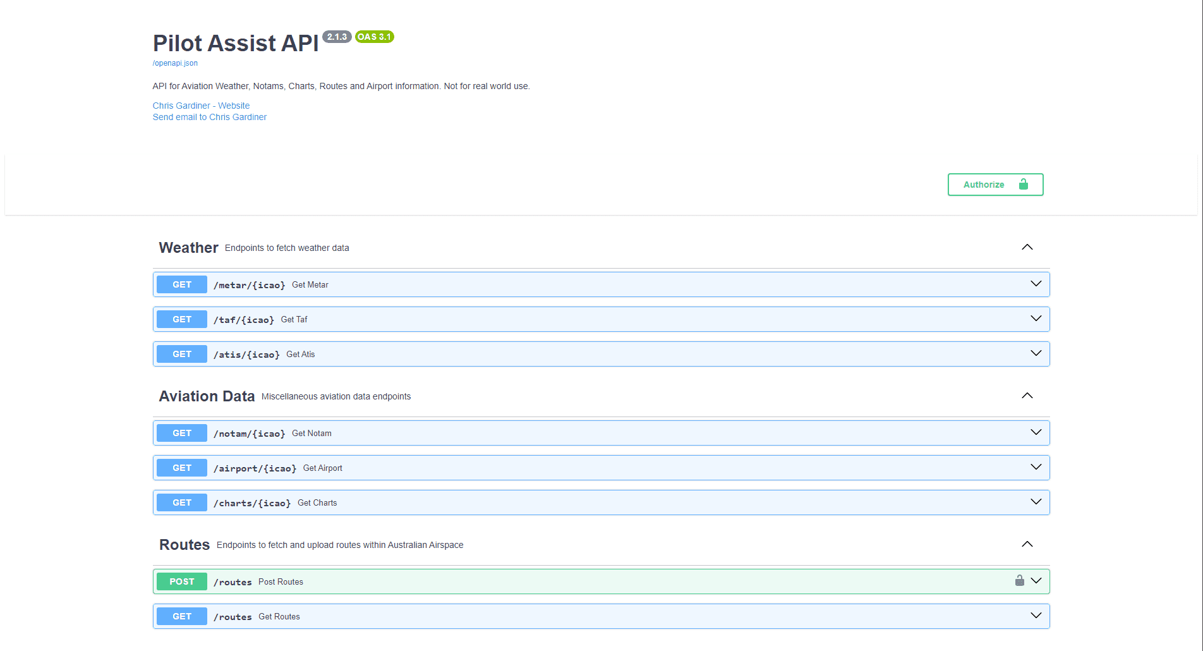The height and width of the screenshot is (651, 1203).
Task: Expand the /notam/{icao} endpoint arrow
Action: (1036, 432)
